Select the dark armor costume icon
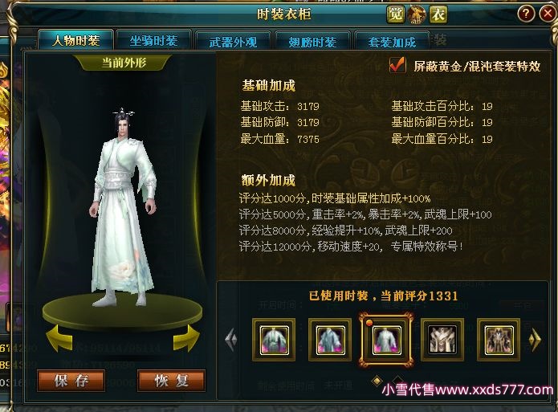This screenshot has height=412, width=558. [499, 340]
